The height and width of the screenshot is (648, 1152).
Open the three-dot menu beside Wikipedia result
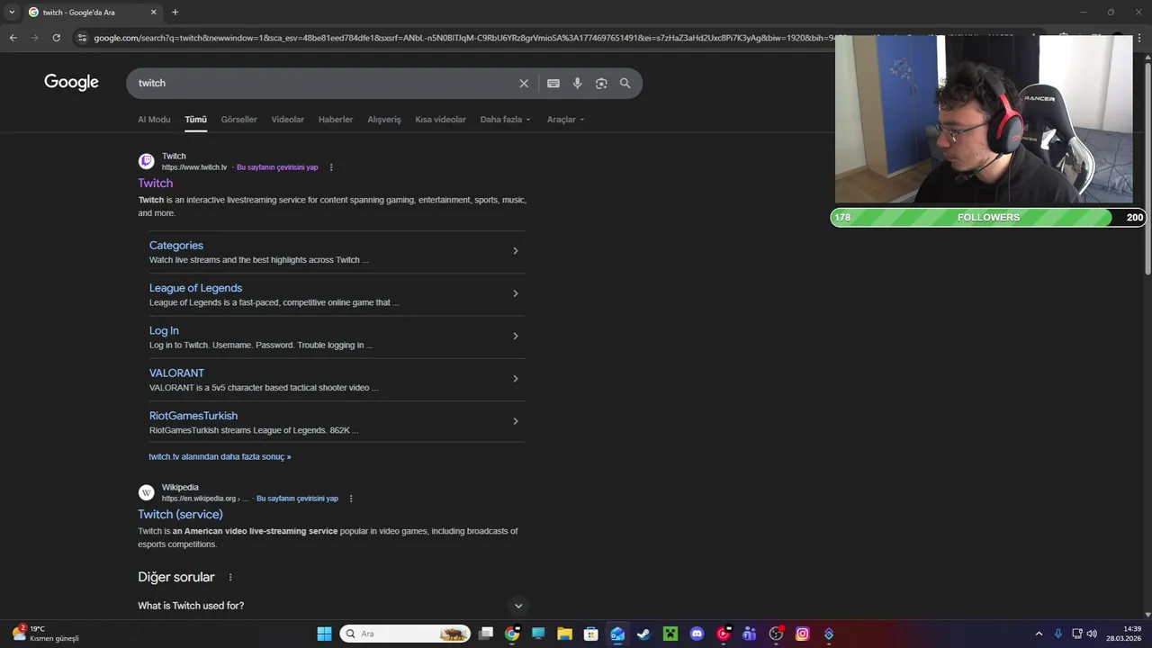click(351, 499)
